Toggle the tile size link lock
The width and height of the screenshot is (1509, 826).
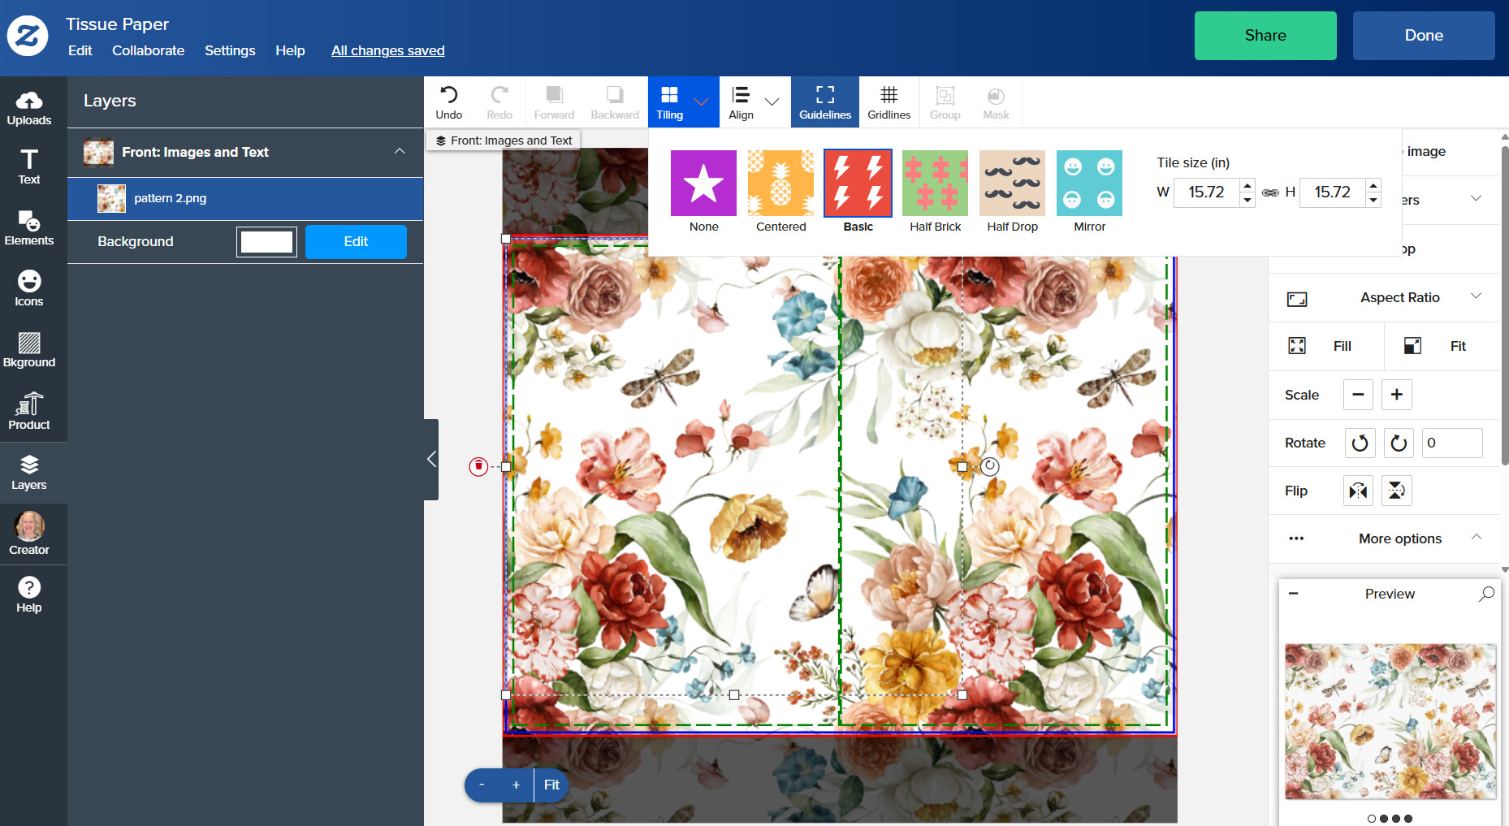click(1270, 192)
